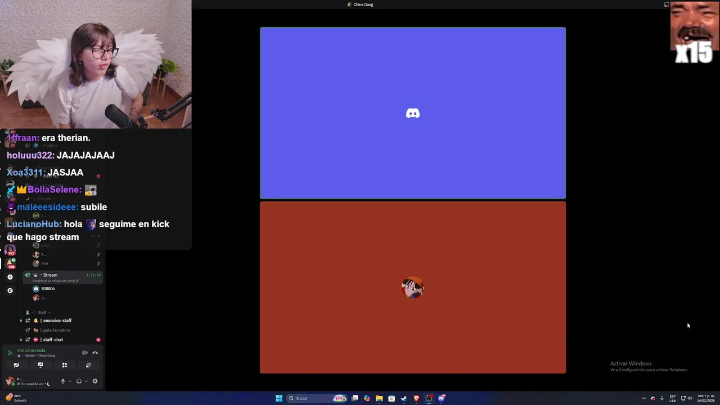The width and height of the screenshot is (720, 405).
Task: Change the ESP LAA keyboard language
Action: [x=673, y=398]
